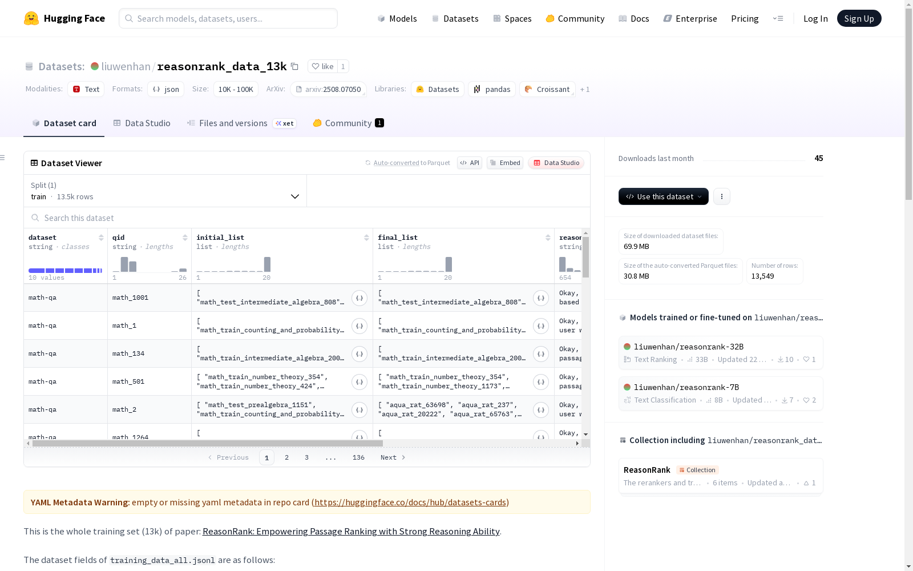This screenshot has width=913, height=571.
Task: Open the Use this dataset dropdown
Action: tap(664, 196)
